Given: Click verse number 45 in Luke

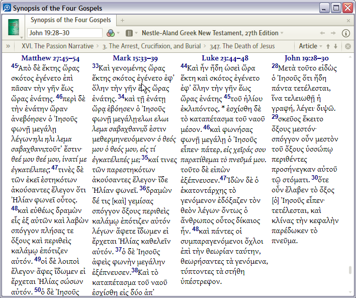Looking at the screenshot, I should pyautogui.click(x=227, y=97).
